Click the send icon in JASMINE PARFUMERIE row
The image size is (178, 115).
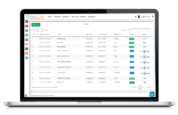144,78
